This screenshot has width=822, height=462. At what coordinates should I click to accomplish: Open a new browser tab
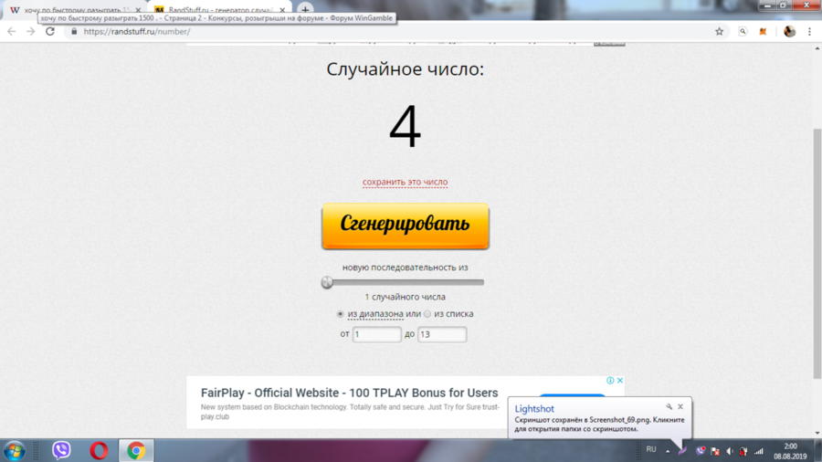coord(305,10)
